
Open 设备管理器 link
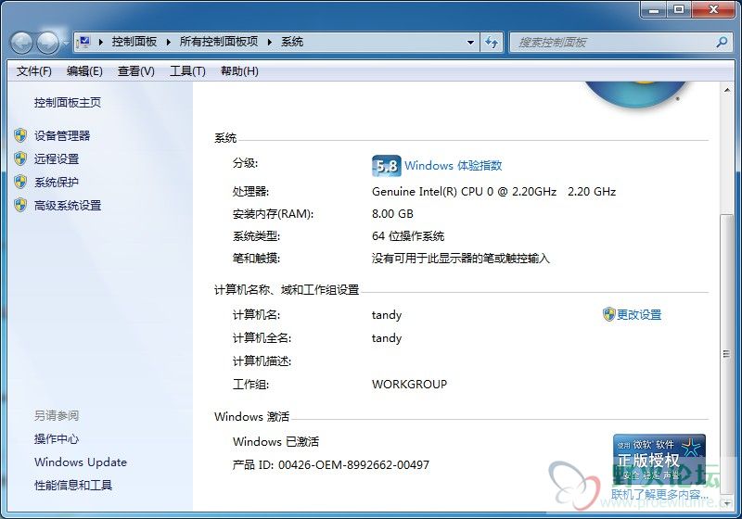pos(62,136)
